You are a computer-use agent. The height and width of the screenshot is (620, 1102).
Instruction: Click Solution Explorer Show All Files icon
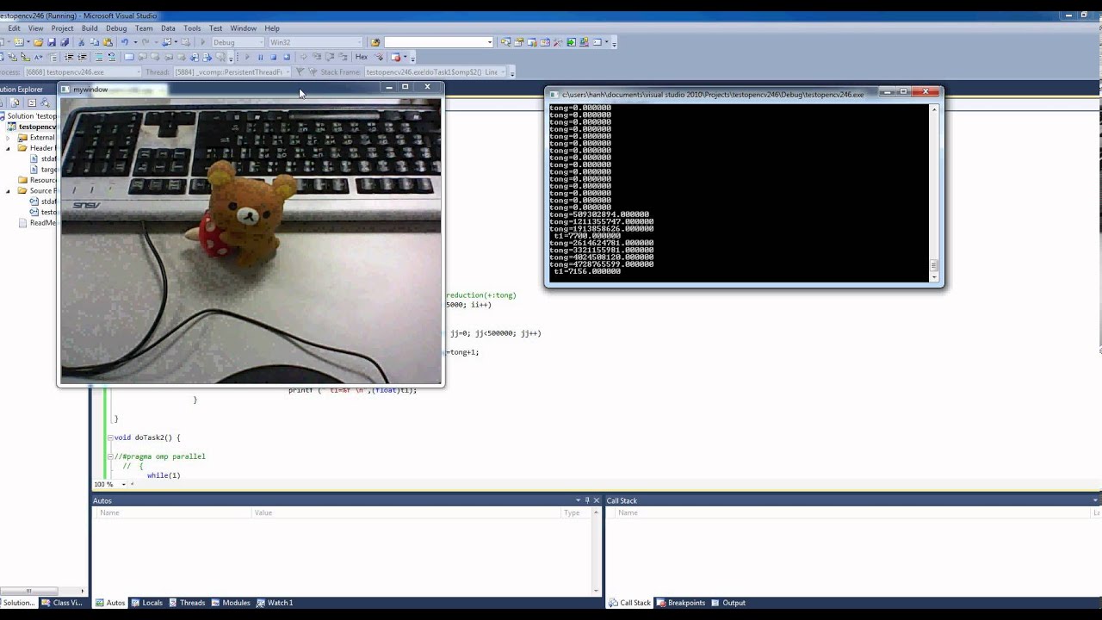tap(15, 102)
